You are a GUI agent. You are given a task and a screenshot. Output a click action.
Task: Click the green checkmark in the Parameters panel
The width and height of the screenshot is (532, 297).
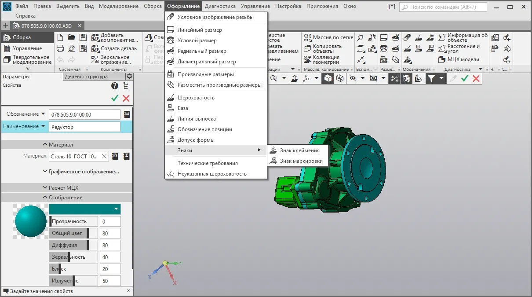pos(115,98)
